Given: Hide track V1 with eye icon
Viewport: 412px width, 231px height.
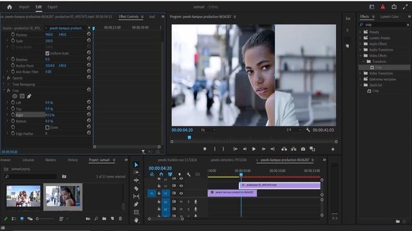Looking at the screenshot, I should click(x=181, y=193).
